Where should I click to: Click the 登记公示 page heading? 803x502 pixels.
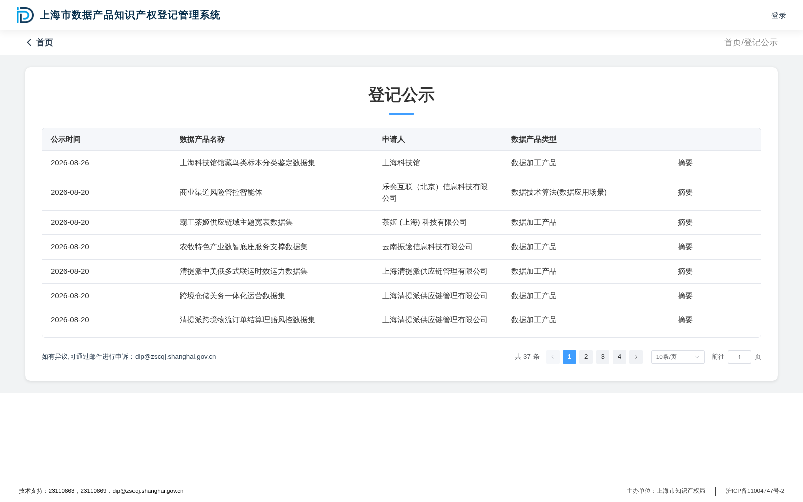[x=401, y=95]
